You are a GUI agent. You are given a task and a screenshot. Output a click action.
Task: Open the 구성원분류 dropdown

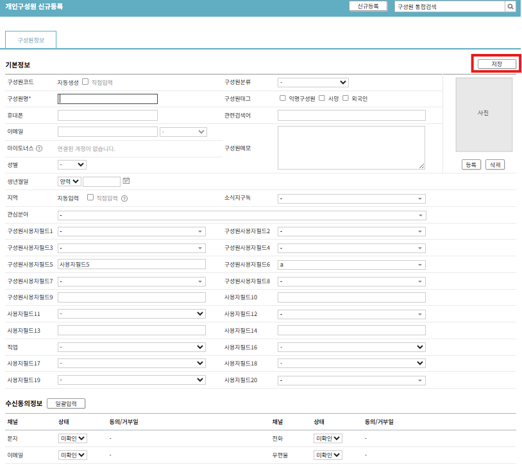pos(313,82)
